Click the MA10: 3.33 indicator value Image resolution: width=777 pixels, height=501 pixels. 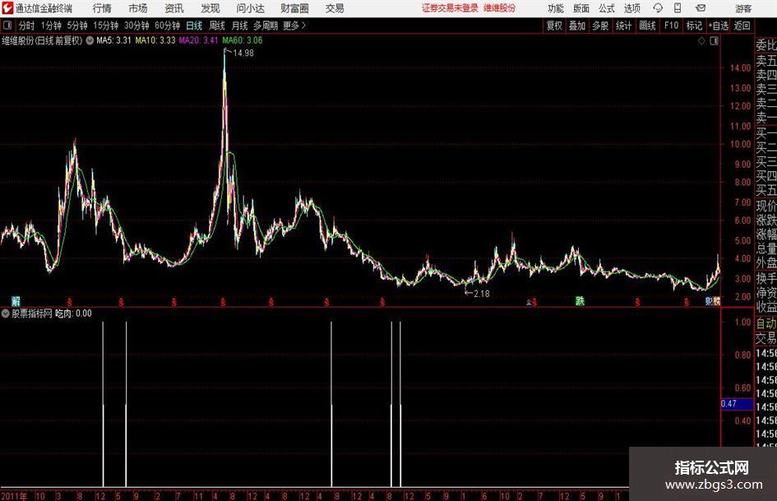click(155, 40)
